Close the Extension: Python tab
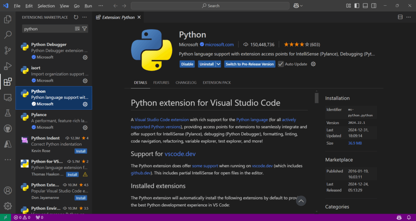Viewport: 416px width, 221px height. (x=139, y=17)
